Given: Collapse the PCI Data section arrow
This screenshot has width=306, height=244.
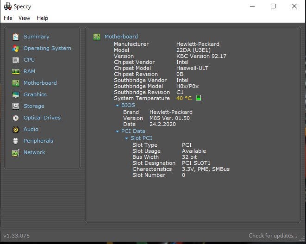Looking at the screenshot, I should click(x=117, y=131).
